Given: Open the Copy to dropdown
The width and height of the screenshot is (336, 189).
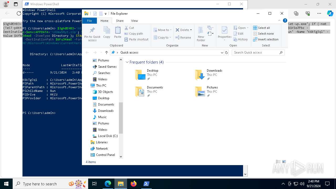Looking at the screenshot, I should coord(162,38).
